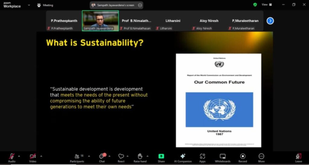
Task: Expand audio options arrow next to Audio
Action: tap(19, 156)
